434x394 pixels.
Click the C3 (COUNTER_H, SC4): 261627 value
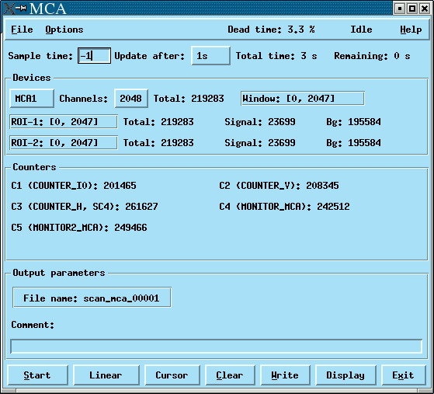pyautogui.click(x=85, y=207)
